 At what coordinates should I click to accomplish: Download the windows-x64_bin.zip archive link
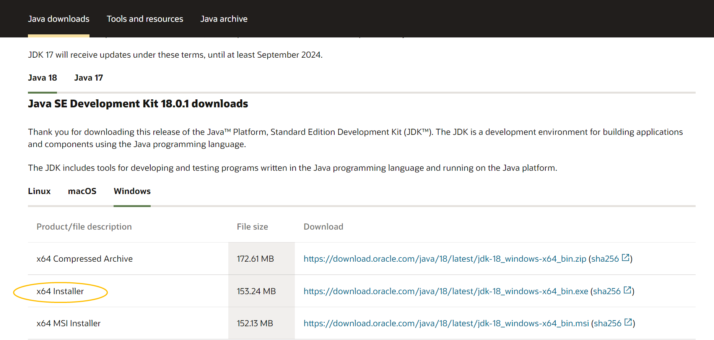click(445, 259)
